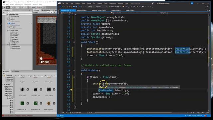Select Main Camera in the Hierarchy
This screenshot has height=120, width=213.
(15, 16)
